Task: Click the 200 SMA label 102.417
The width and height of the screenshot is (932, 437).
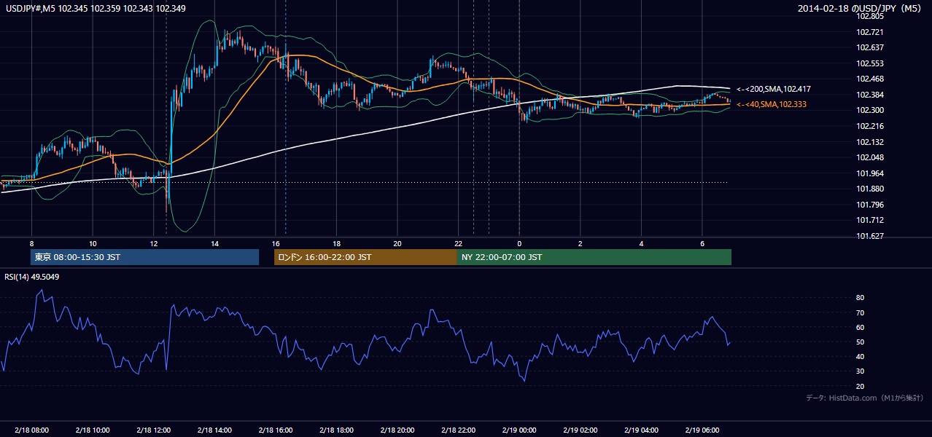Action: point(774,89)
